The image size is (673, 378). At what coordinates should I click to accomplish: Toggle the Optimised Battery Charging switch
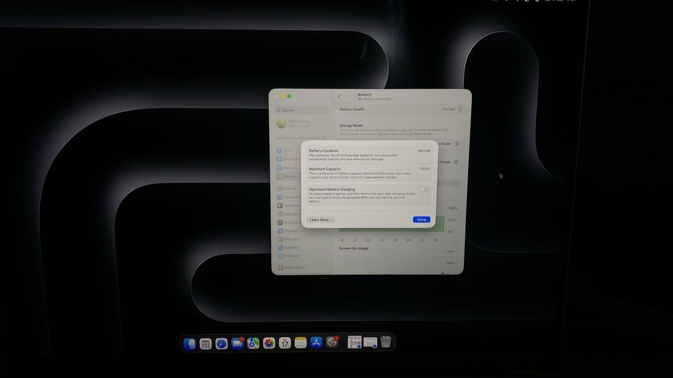point(423,189)
